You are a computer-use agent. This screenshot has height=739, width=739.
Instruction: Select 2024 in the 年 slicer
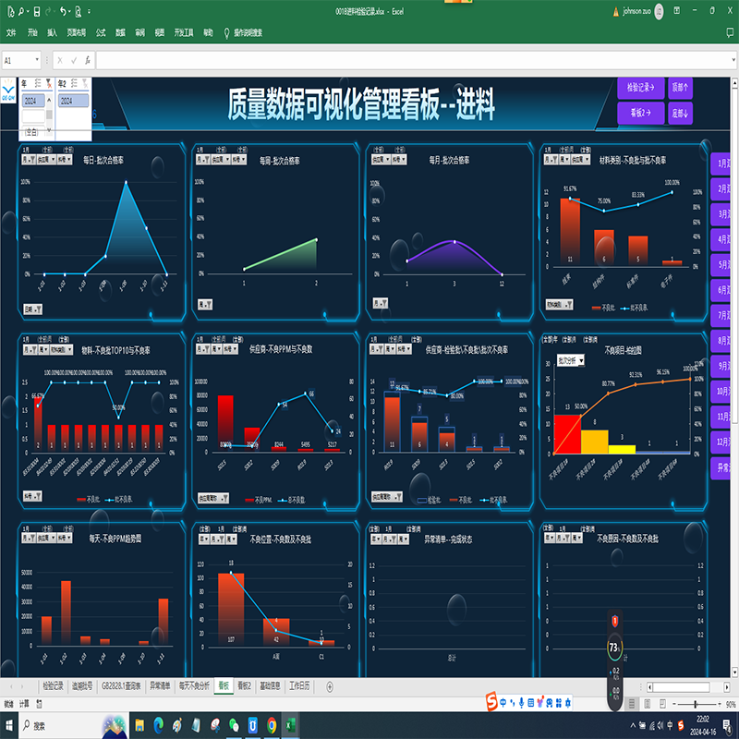pos(33,101)
